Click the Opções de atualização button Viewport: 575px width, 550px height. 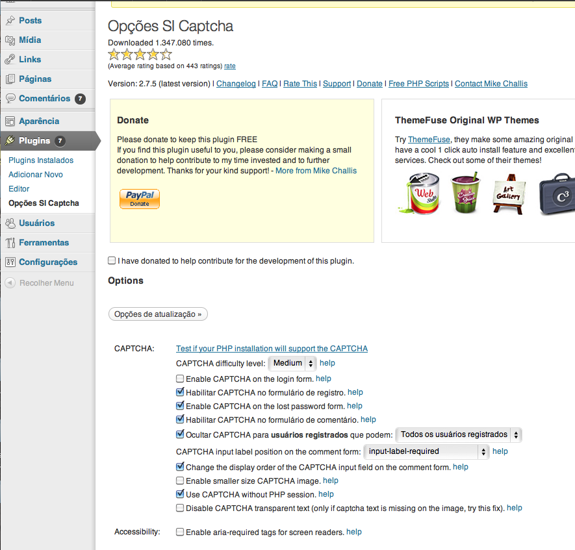click(x=158, y=314)
